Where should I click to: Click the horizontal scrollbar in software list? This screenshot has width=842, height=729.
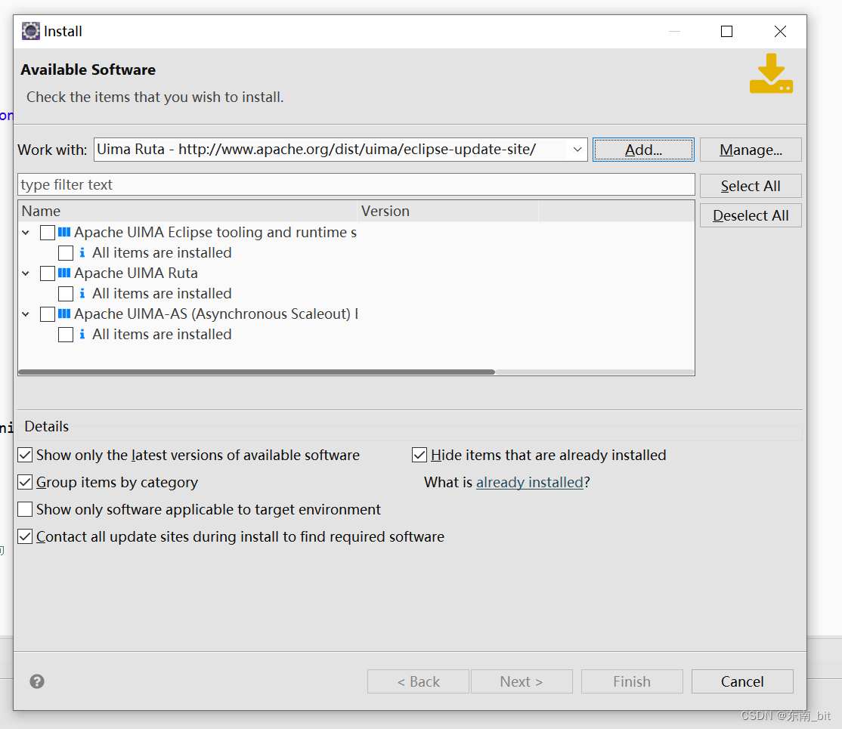257,372
